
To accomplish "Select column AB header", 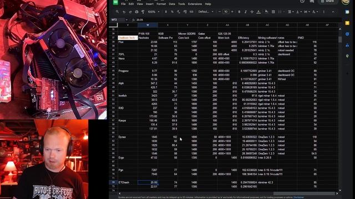I will [x=247, y=25].
